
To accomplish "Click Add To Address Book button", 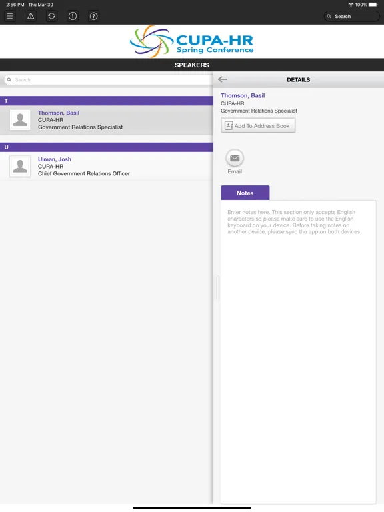I will point(258,125).
